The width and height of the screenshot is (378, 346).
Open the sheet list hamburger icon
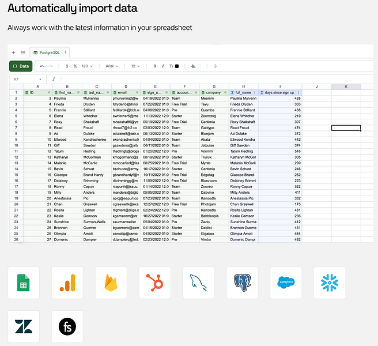pyautogui.click(x=23, y=52)
